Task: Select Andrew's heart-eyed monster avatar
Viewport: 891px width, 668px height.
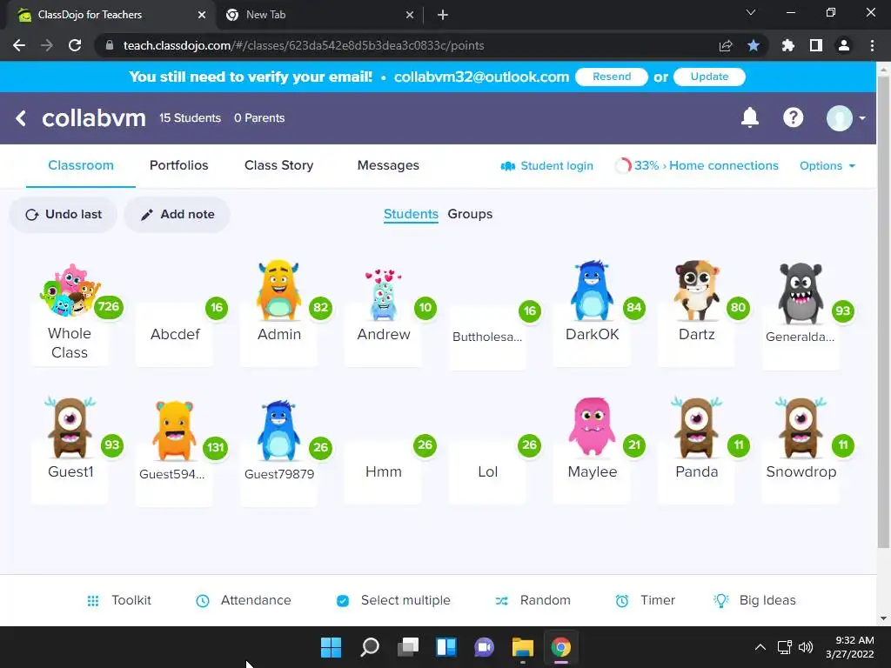Action: tap(383, 296)
